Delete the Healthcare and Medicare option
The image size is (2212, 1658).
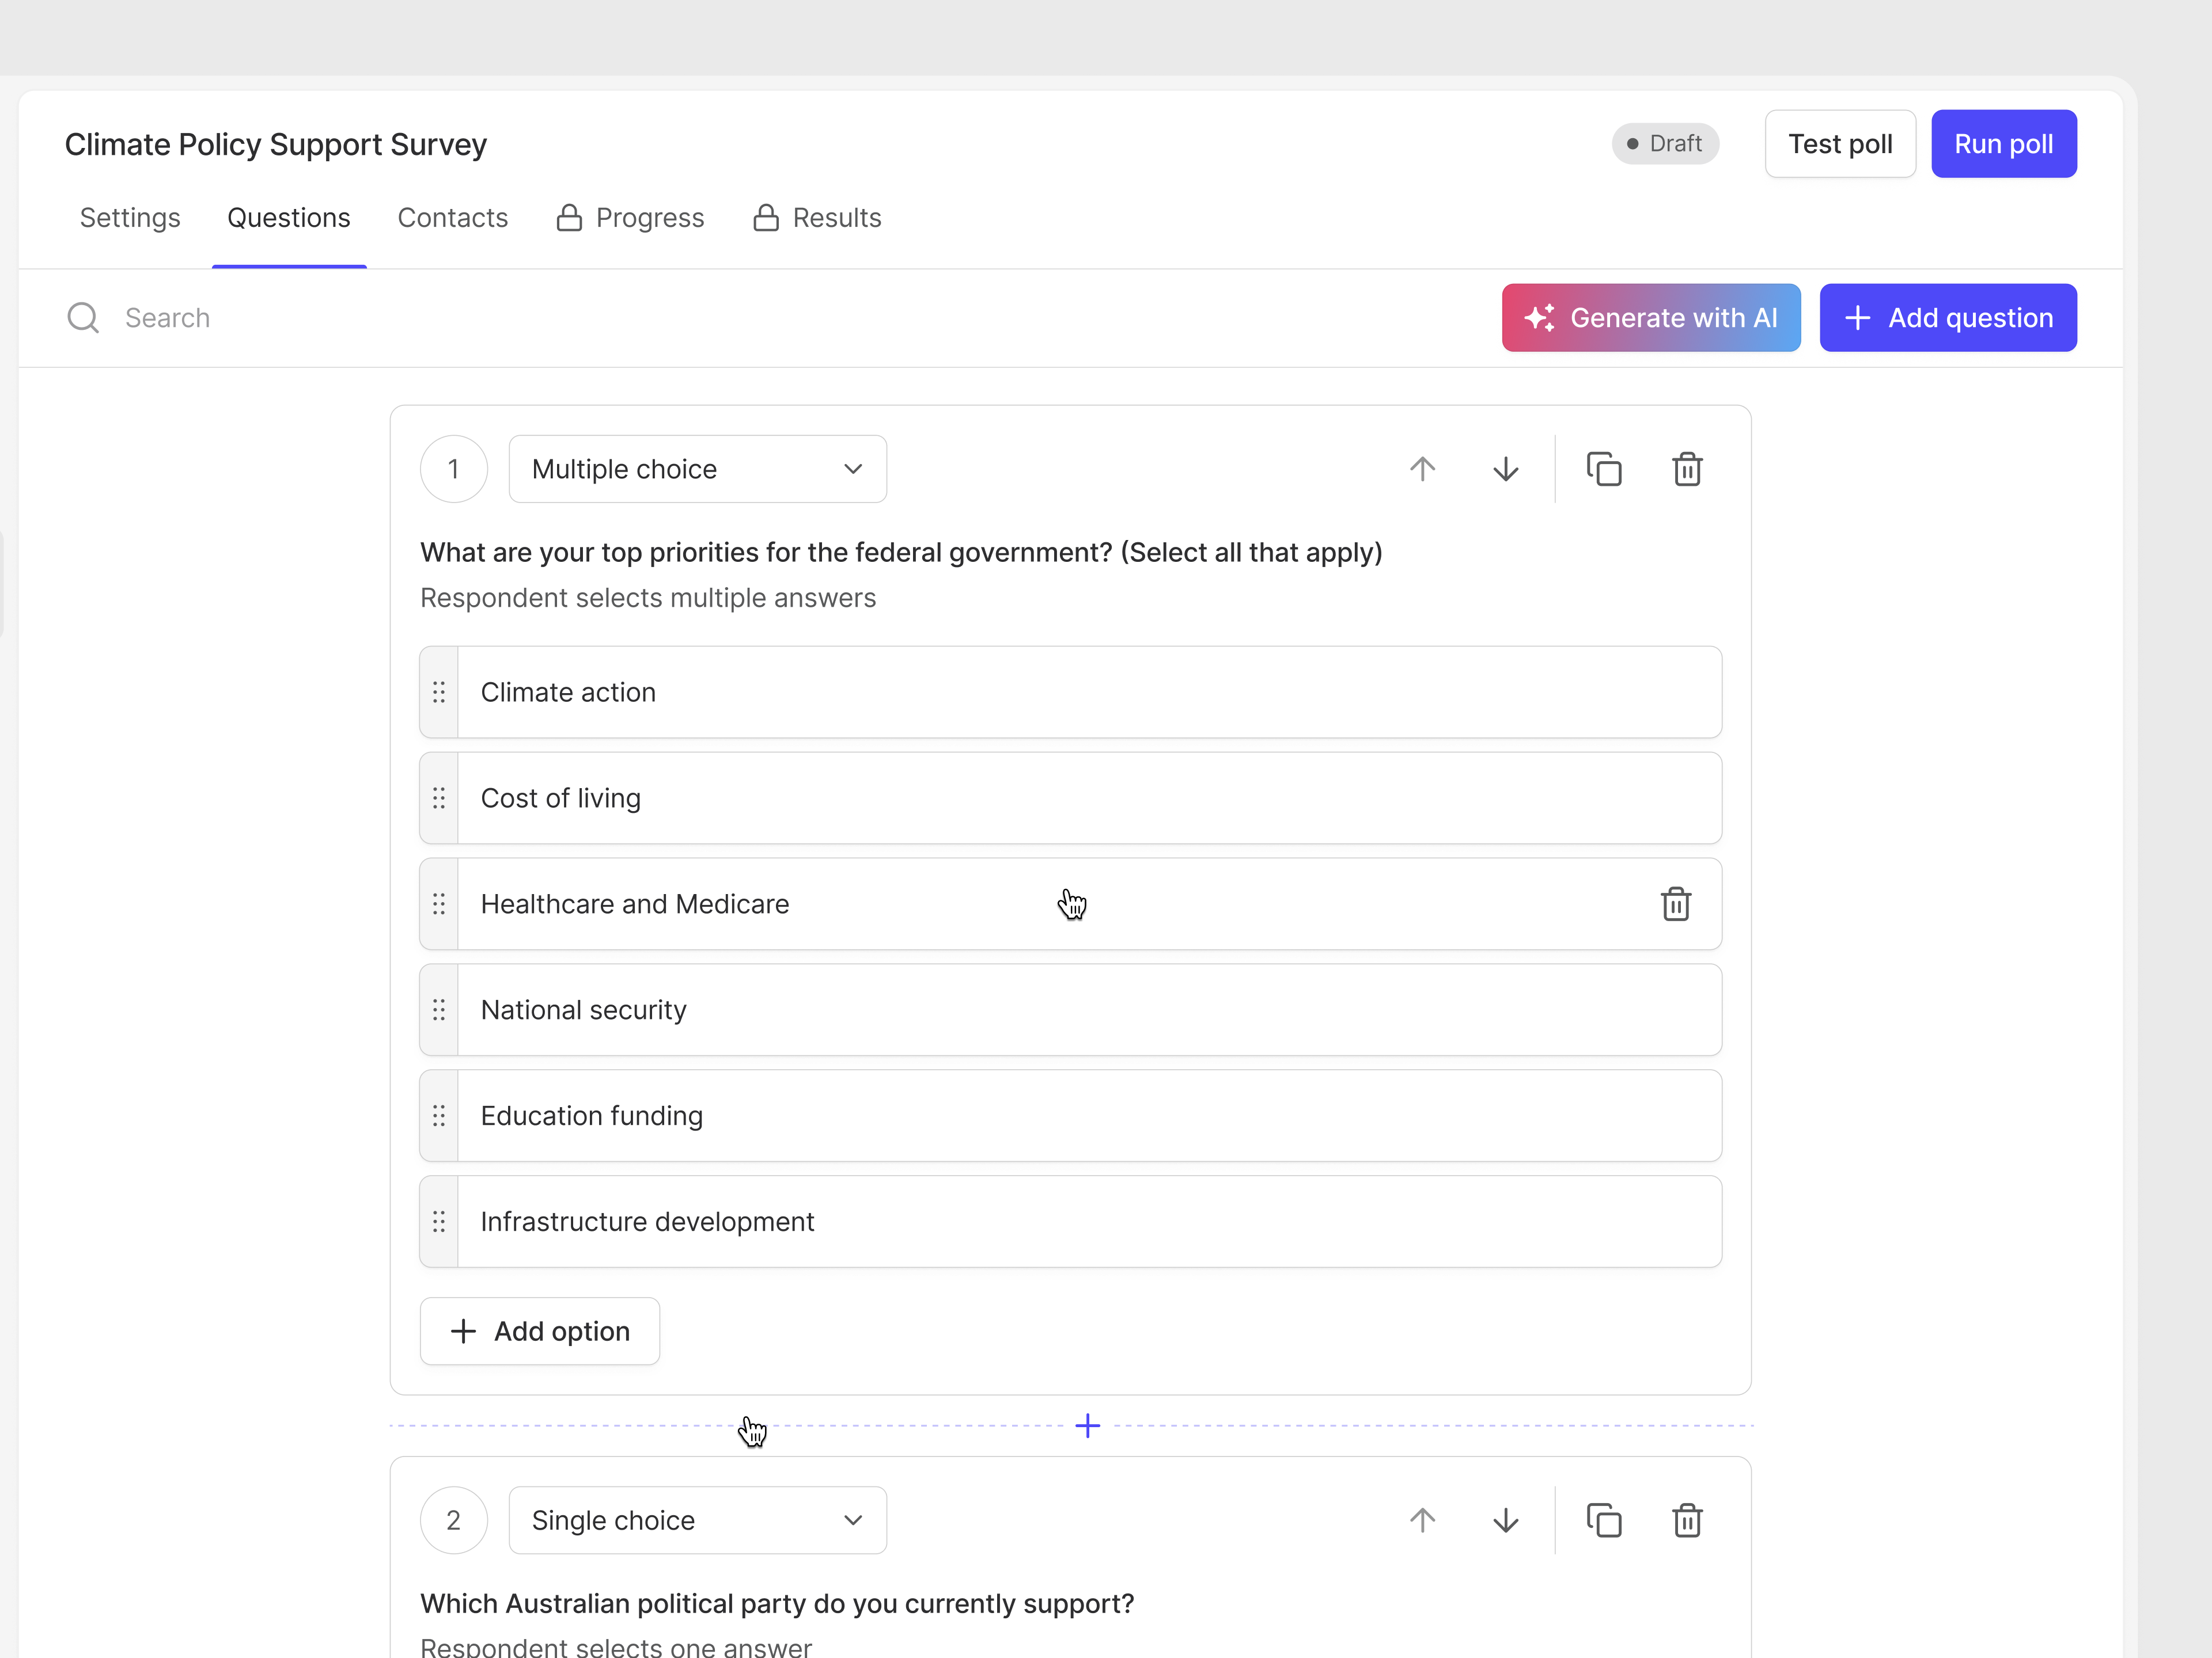pos(1676,903)
